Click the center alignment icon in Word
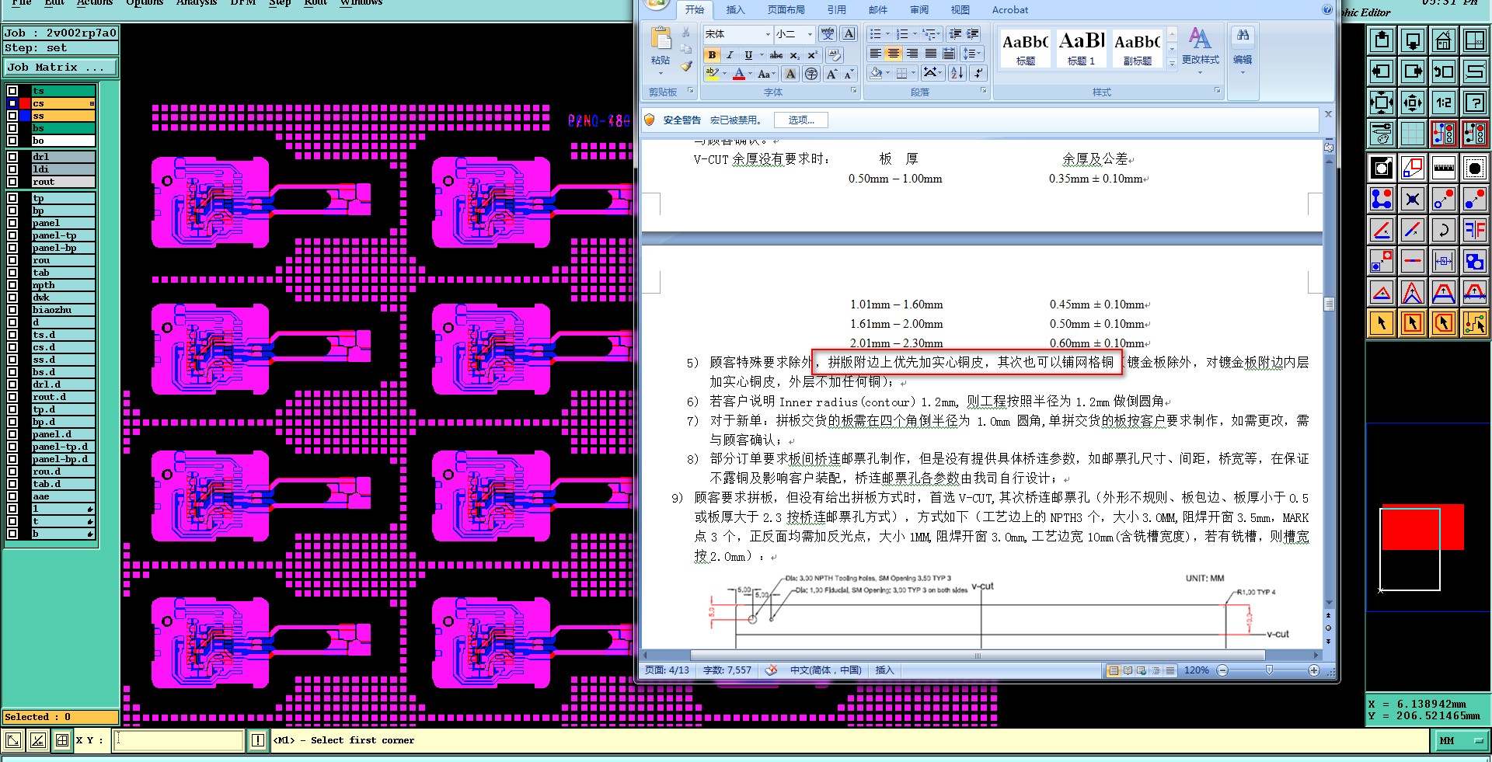The height and width of the screenshot is (762, 1492). (894, 54)
